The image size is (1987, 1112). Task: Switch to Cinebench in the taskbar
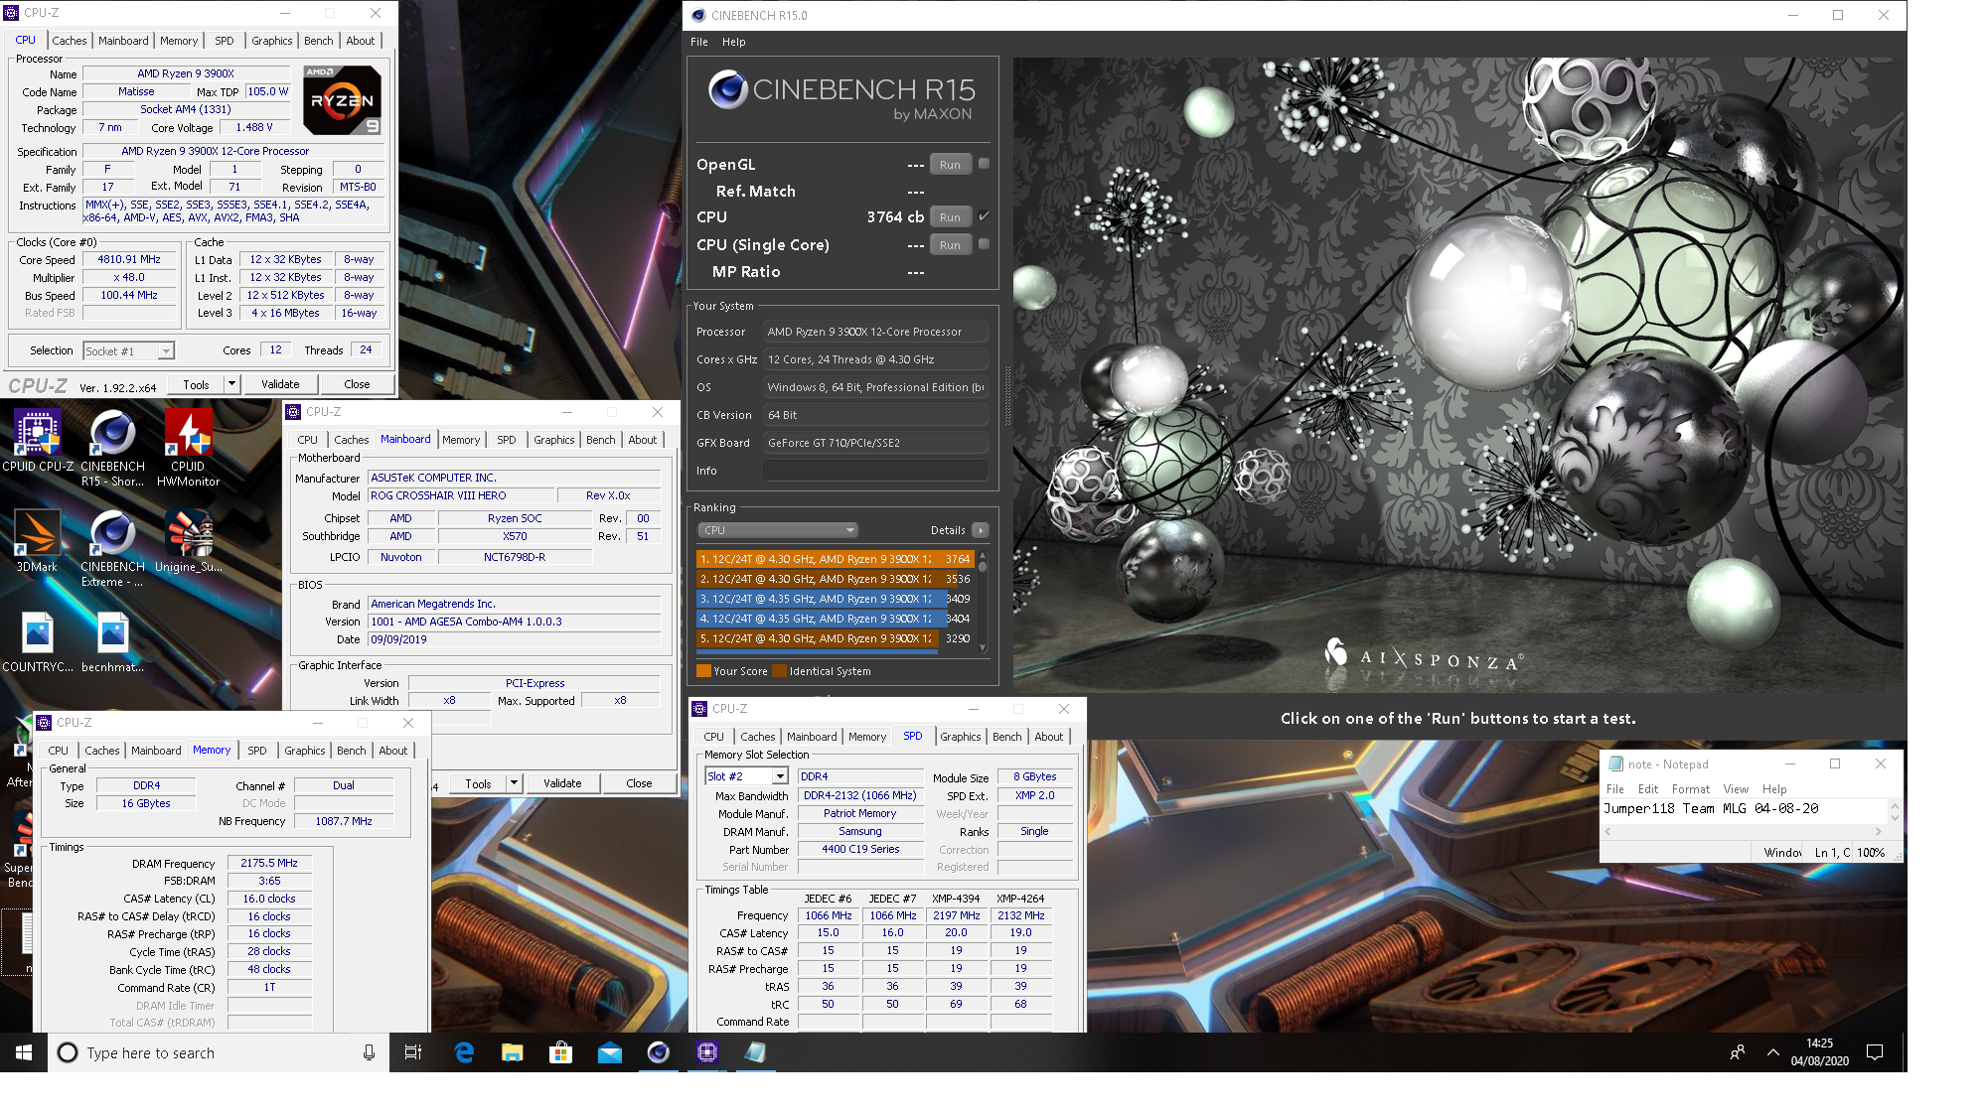pos(658,1052)
